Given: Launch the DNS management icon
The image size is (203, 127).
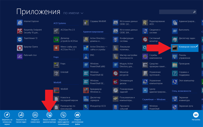Looking at the screenshot, I should click(86, 57).
